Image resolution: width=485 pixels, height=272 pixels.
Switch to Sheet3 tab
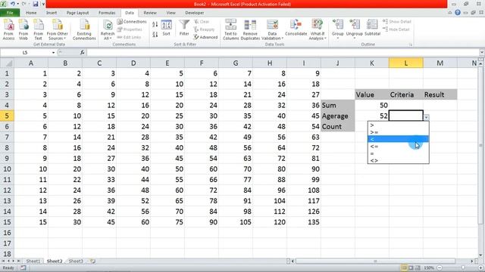coord(76,261)
